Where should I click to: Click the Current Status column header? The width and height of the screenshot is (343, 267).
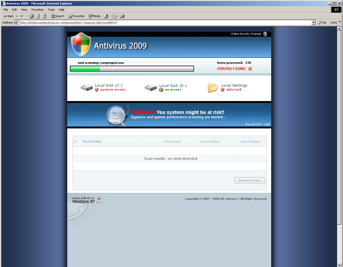click(210, 142)
